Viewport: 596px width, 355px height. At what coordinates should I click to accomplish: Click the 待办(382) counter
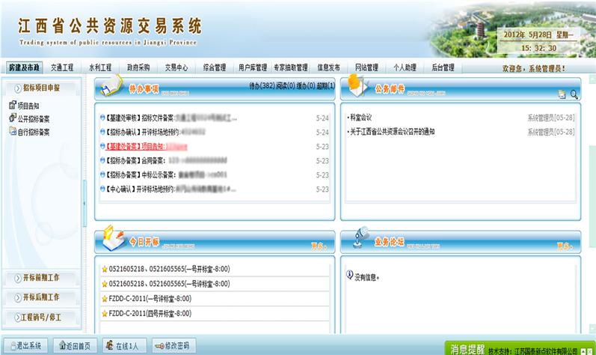coord(262,86)
